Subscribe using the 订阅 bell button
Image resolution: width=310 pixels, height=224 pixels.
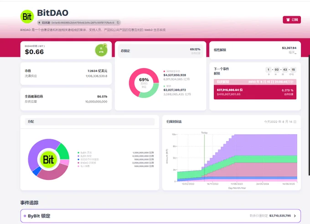[x=292, y=20]
